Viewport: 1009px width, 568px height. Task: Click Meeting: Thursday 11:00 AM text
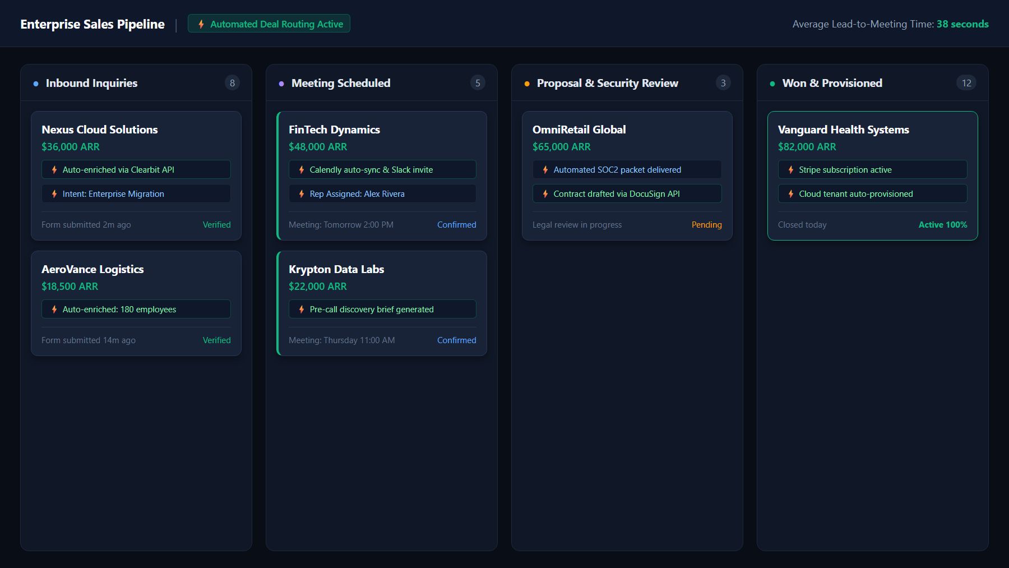[x=342, y=340]
